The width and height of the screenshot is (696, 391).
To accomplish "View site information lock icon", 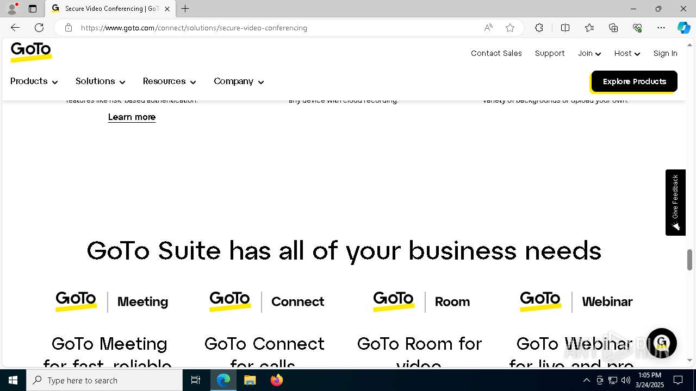I will coord(69,28).
